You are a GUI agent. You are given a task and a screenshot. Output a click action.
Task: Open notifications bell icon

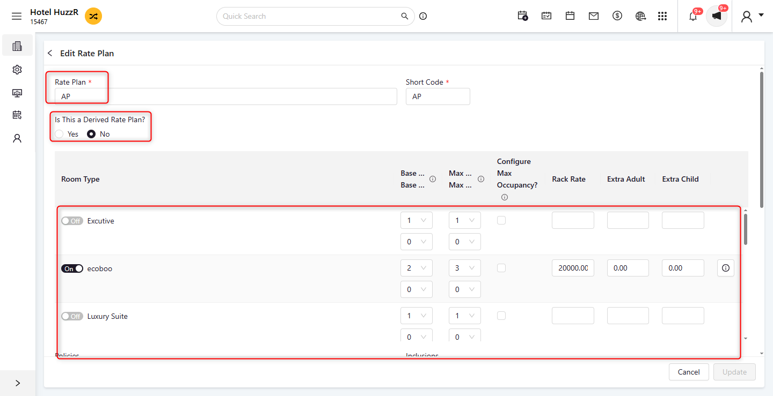coord(693,16)
